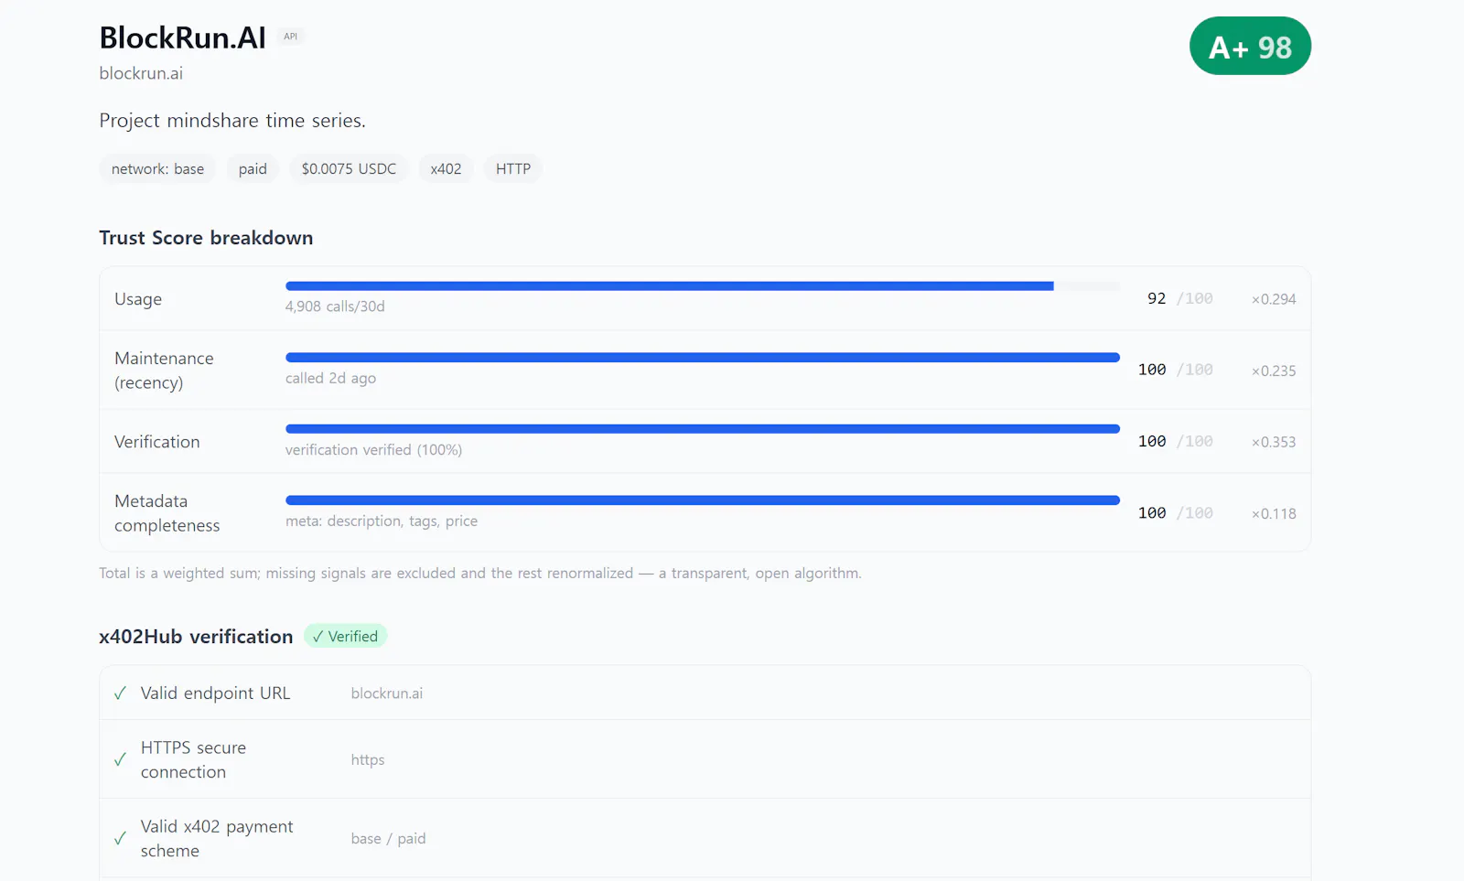Viewport: 1464px width, 881px height.
Task: Open the blockrun.ai domain under the title
Action: coord(141,73)
